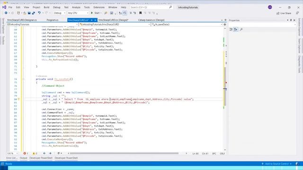Navigate backward with the toolbar back arrow
This screenshot has height=170, width=303.
(6, 13)
